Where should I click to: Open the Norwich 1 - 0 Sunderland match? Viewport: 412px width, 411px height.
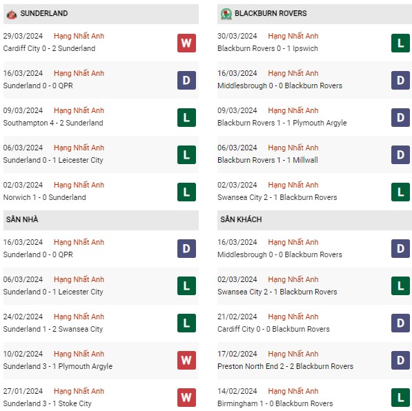click(x=44, y=197)
